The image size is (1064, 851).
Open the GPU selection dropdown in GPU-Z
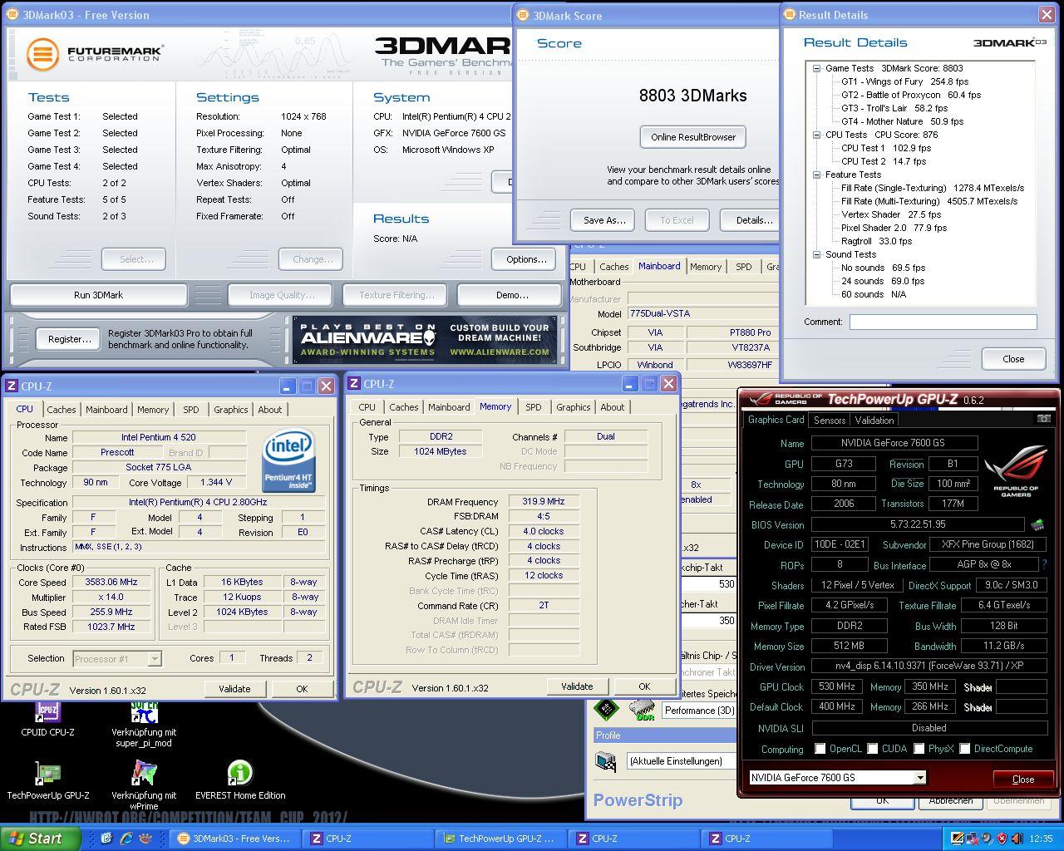pyautogui.click(x=919, y=778)
